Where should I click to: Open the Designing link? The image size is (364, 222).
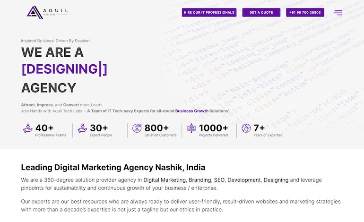point(276,180)
